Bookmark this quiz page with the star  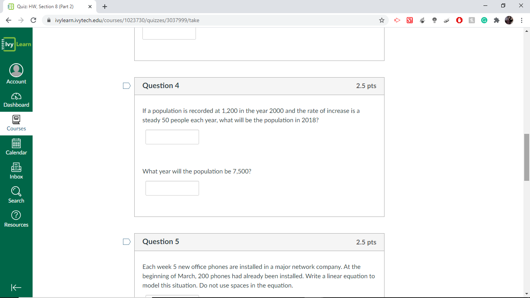pyautogui.click(x=382, y=20)
